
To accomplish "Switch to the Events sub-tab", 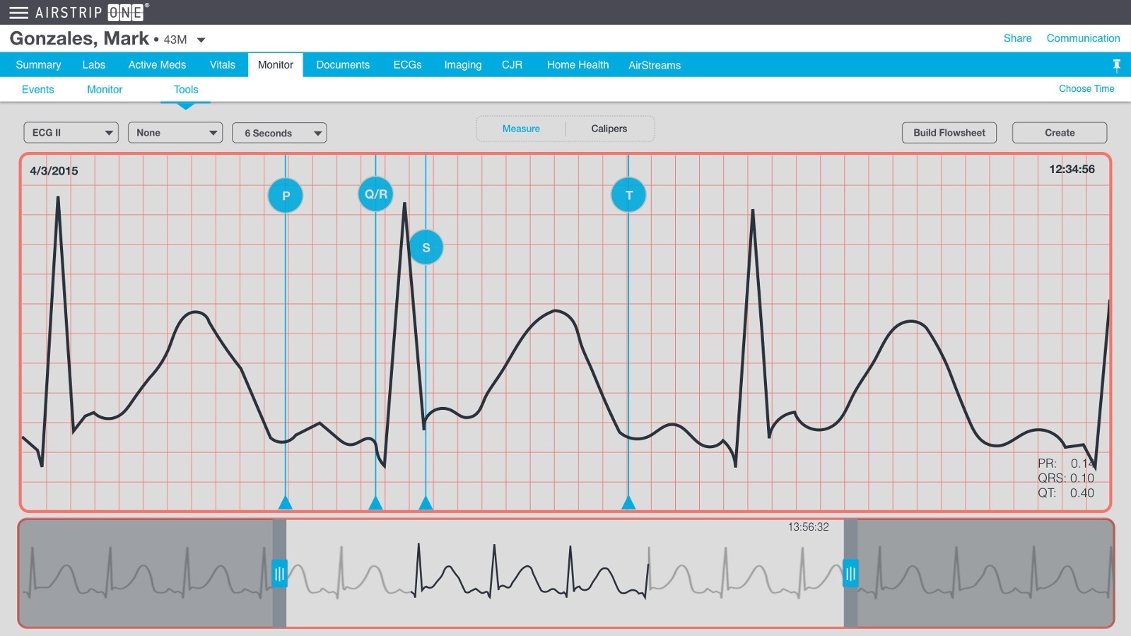I will pyautogui.click(x=37, y=90).
